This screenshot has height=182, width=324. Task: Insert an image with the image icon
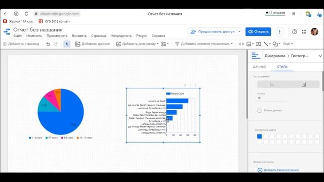(x=250, y=44)
